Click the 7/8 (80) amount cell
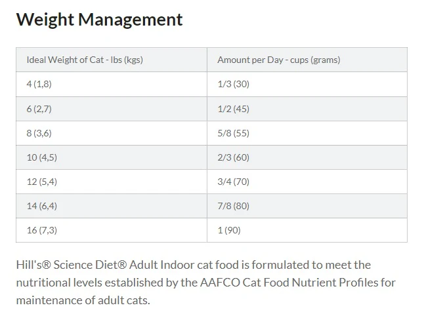Screen dimensions: 424x318 pyautogui.click(x=307, y=206)
